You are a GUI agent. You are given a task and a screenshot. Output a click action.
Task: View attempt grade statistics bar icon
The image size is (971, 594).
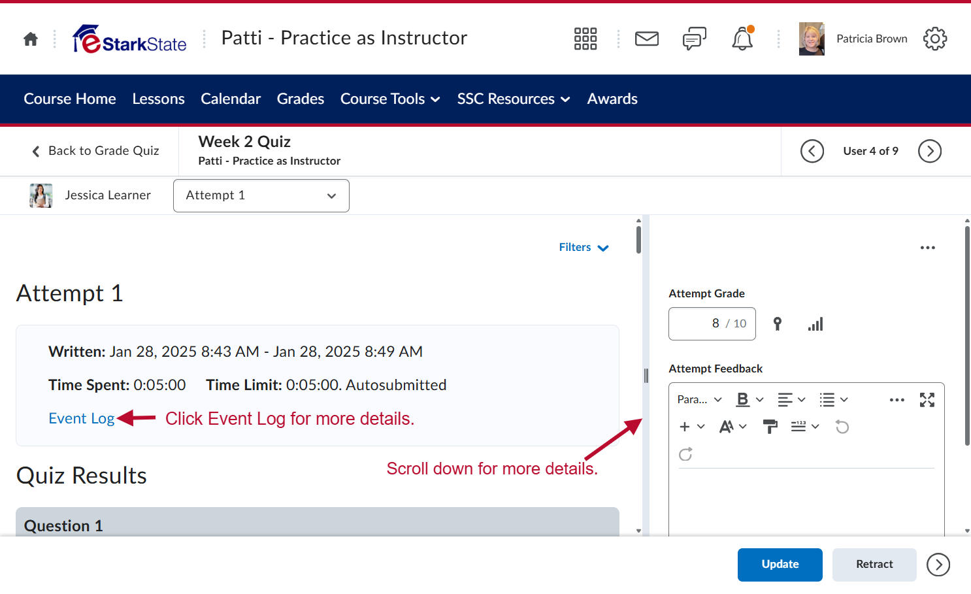(815, 324)
